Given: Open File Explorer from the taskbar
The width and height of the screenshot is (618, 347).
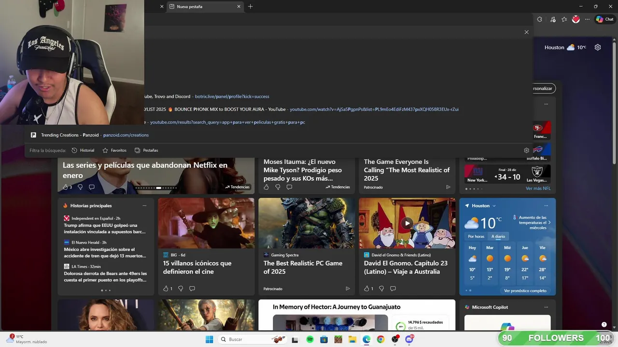Looking at the screenshot, I should click(x=352, y=339).
